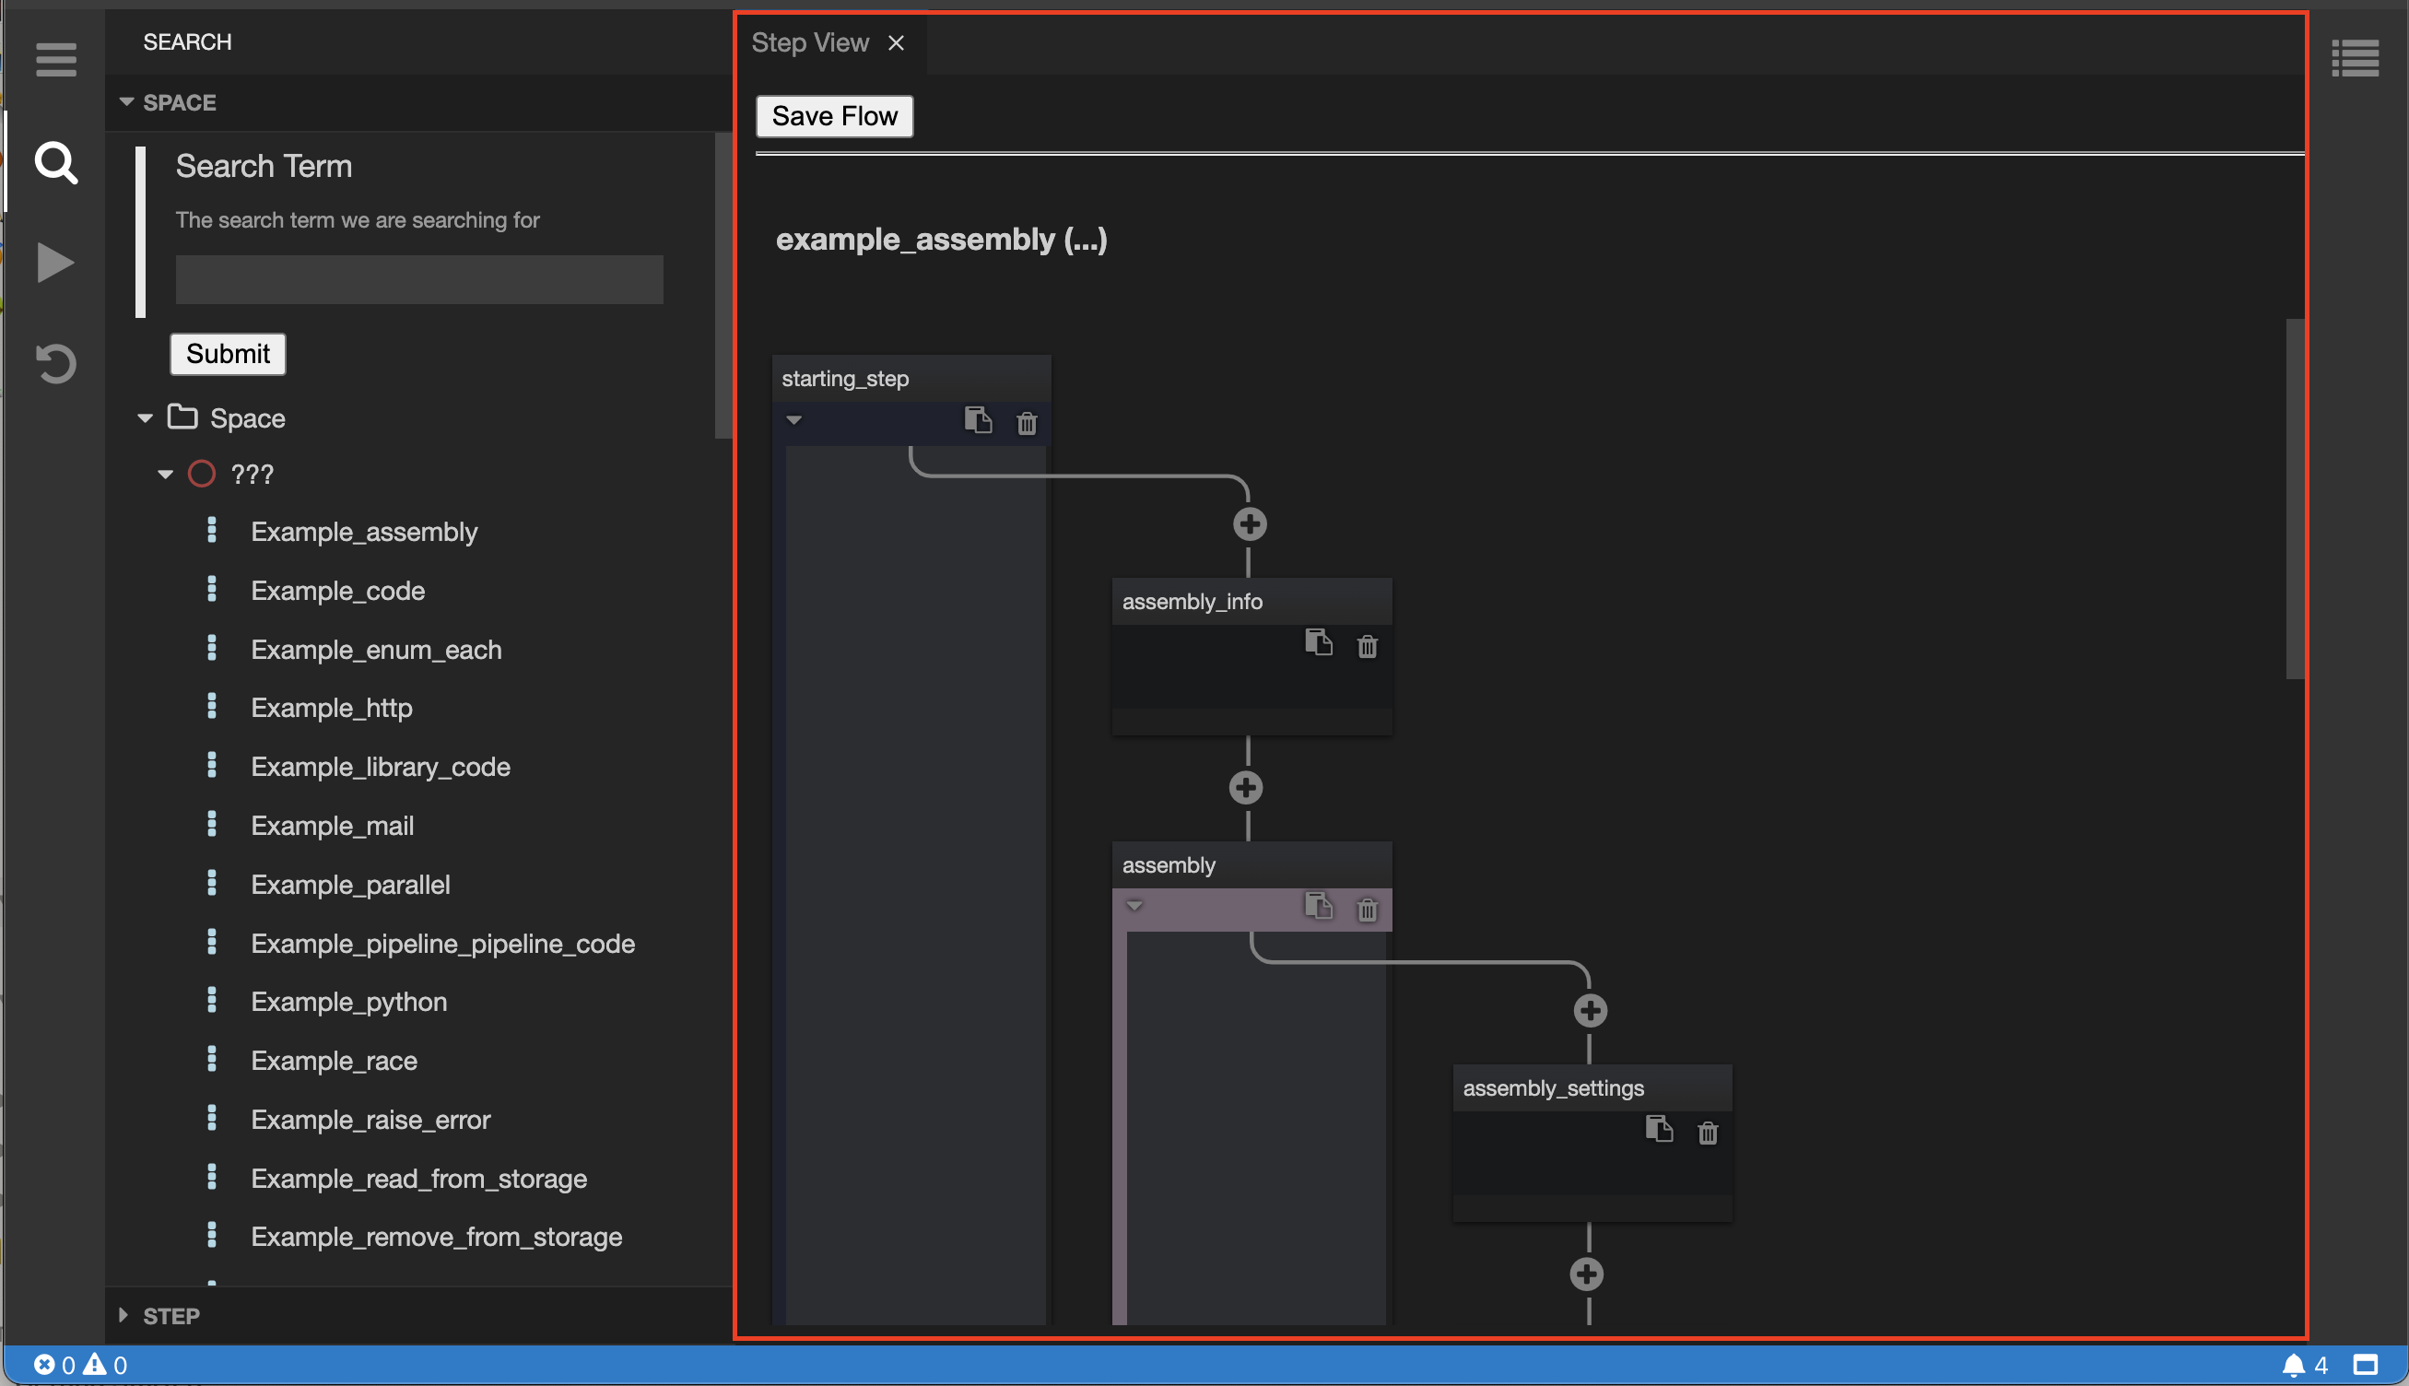Open Example_assembly flow
The image size is (2409, 1386).
pyautogui.click(x=364, y=531)
